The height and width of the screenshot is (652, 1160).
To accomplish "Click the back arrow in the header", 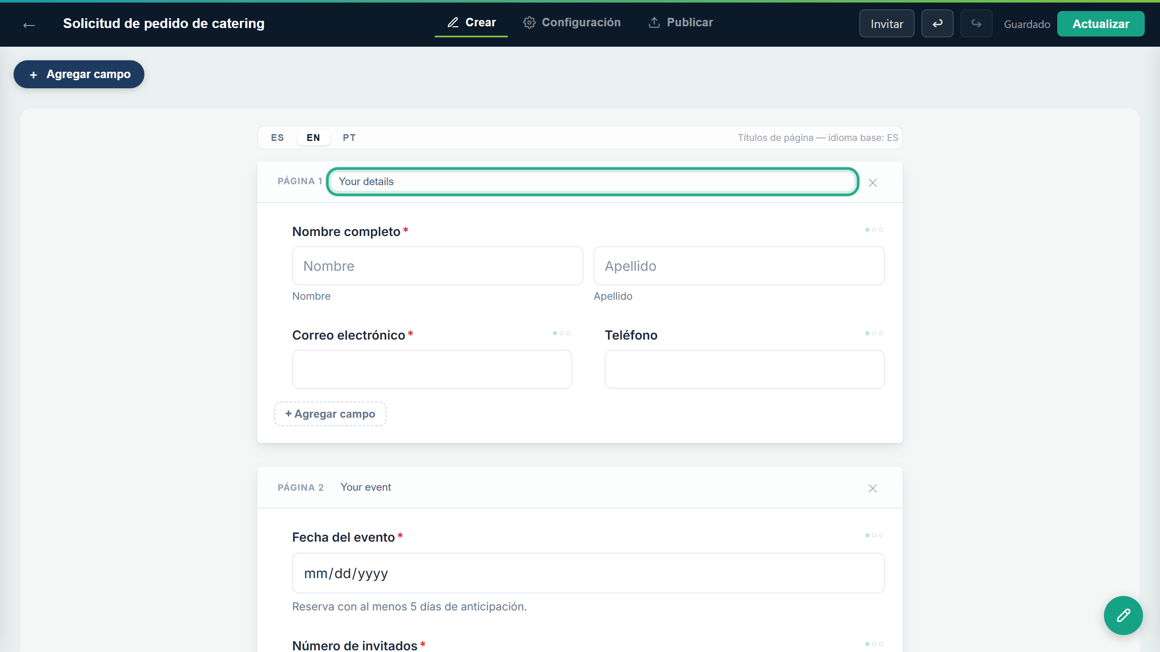I will (x=29, y=25).
